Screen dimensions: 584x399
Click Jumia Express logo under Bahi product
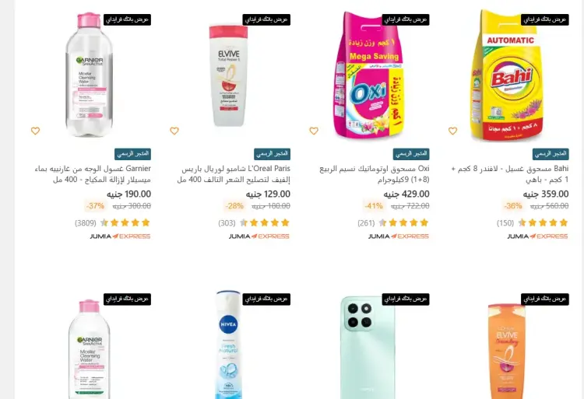click(538, 236)
